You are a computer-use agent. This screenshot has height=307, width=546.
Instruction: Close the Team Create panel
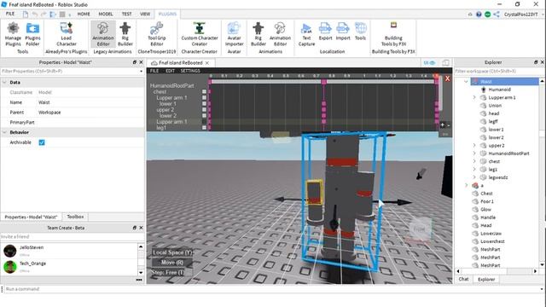point(141,228)
